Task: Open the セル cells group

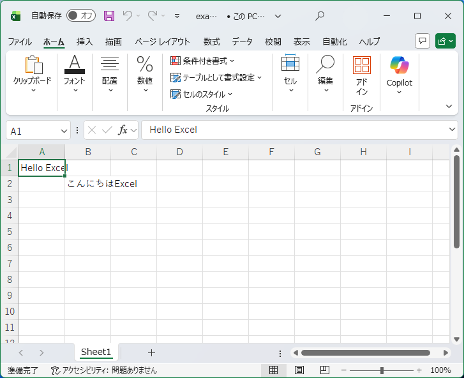Action: (290, 74)
